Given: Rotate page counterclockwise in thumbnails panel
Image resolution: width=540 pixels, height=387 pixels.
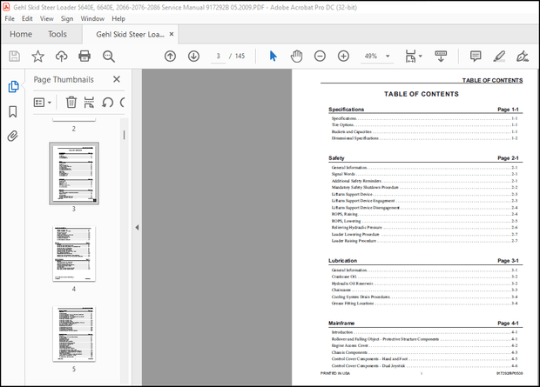Looking at the screenshot, I should (107, 102).
